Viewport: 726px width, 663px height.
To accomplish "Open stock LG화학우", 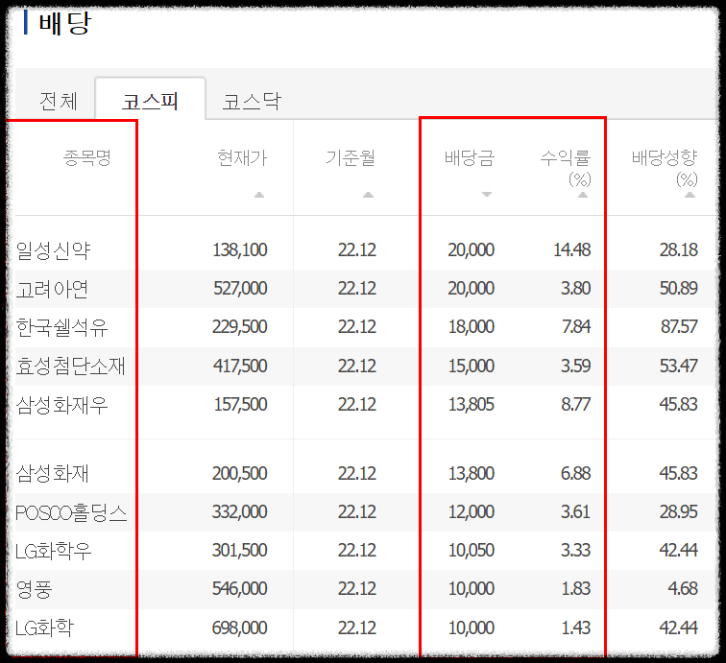I will [x=53, y=551].
